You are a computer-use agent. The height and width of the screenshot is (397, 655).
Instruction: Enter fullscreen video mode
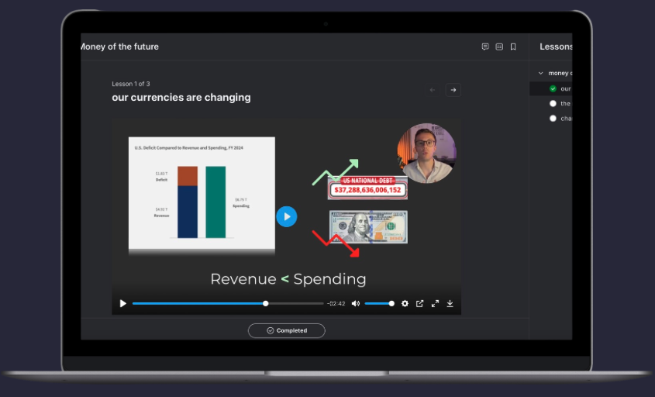click(x=435, y=303)
